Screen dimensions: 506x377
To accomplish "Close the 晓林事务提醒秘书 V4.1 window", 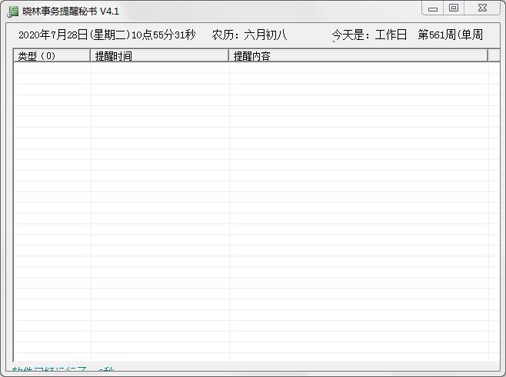I will tap(482, 8).
